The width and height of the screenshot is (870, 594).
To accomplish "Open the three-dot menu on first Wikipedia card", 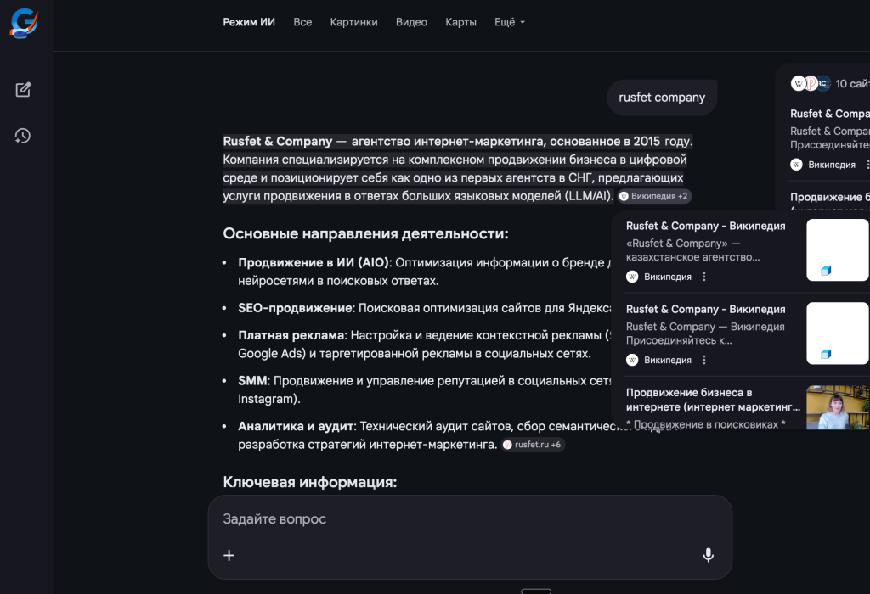I will [703, 277].
